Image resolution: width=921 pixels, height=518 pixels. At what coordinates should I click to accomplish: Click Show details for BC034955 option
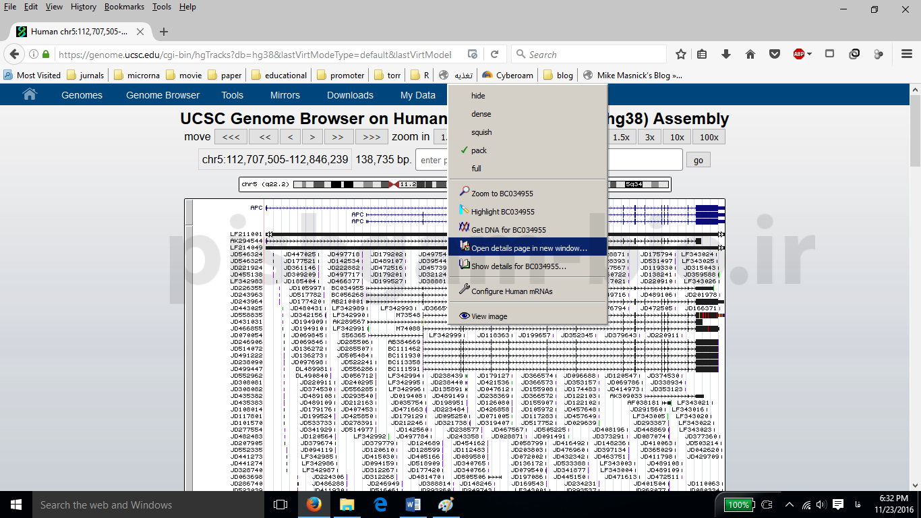pos(518,266)
